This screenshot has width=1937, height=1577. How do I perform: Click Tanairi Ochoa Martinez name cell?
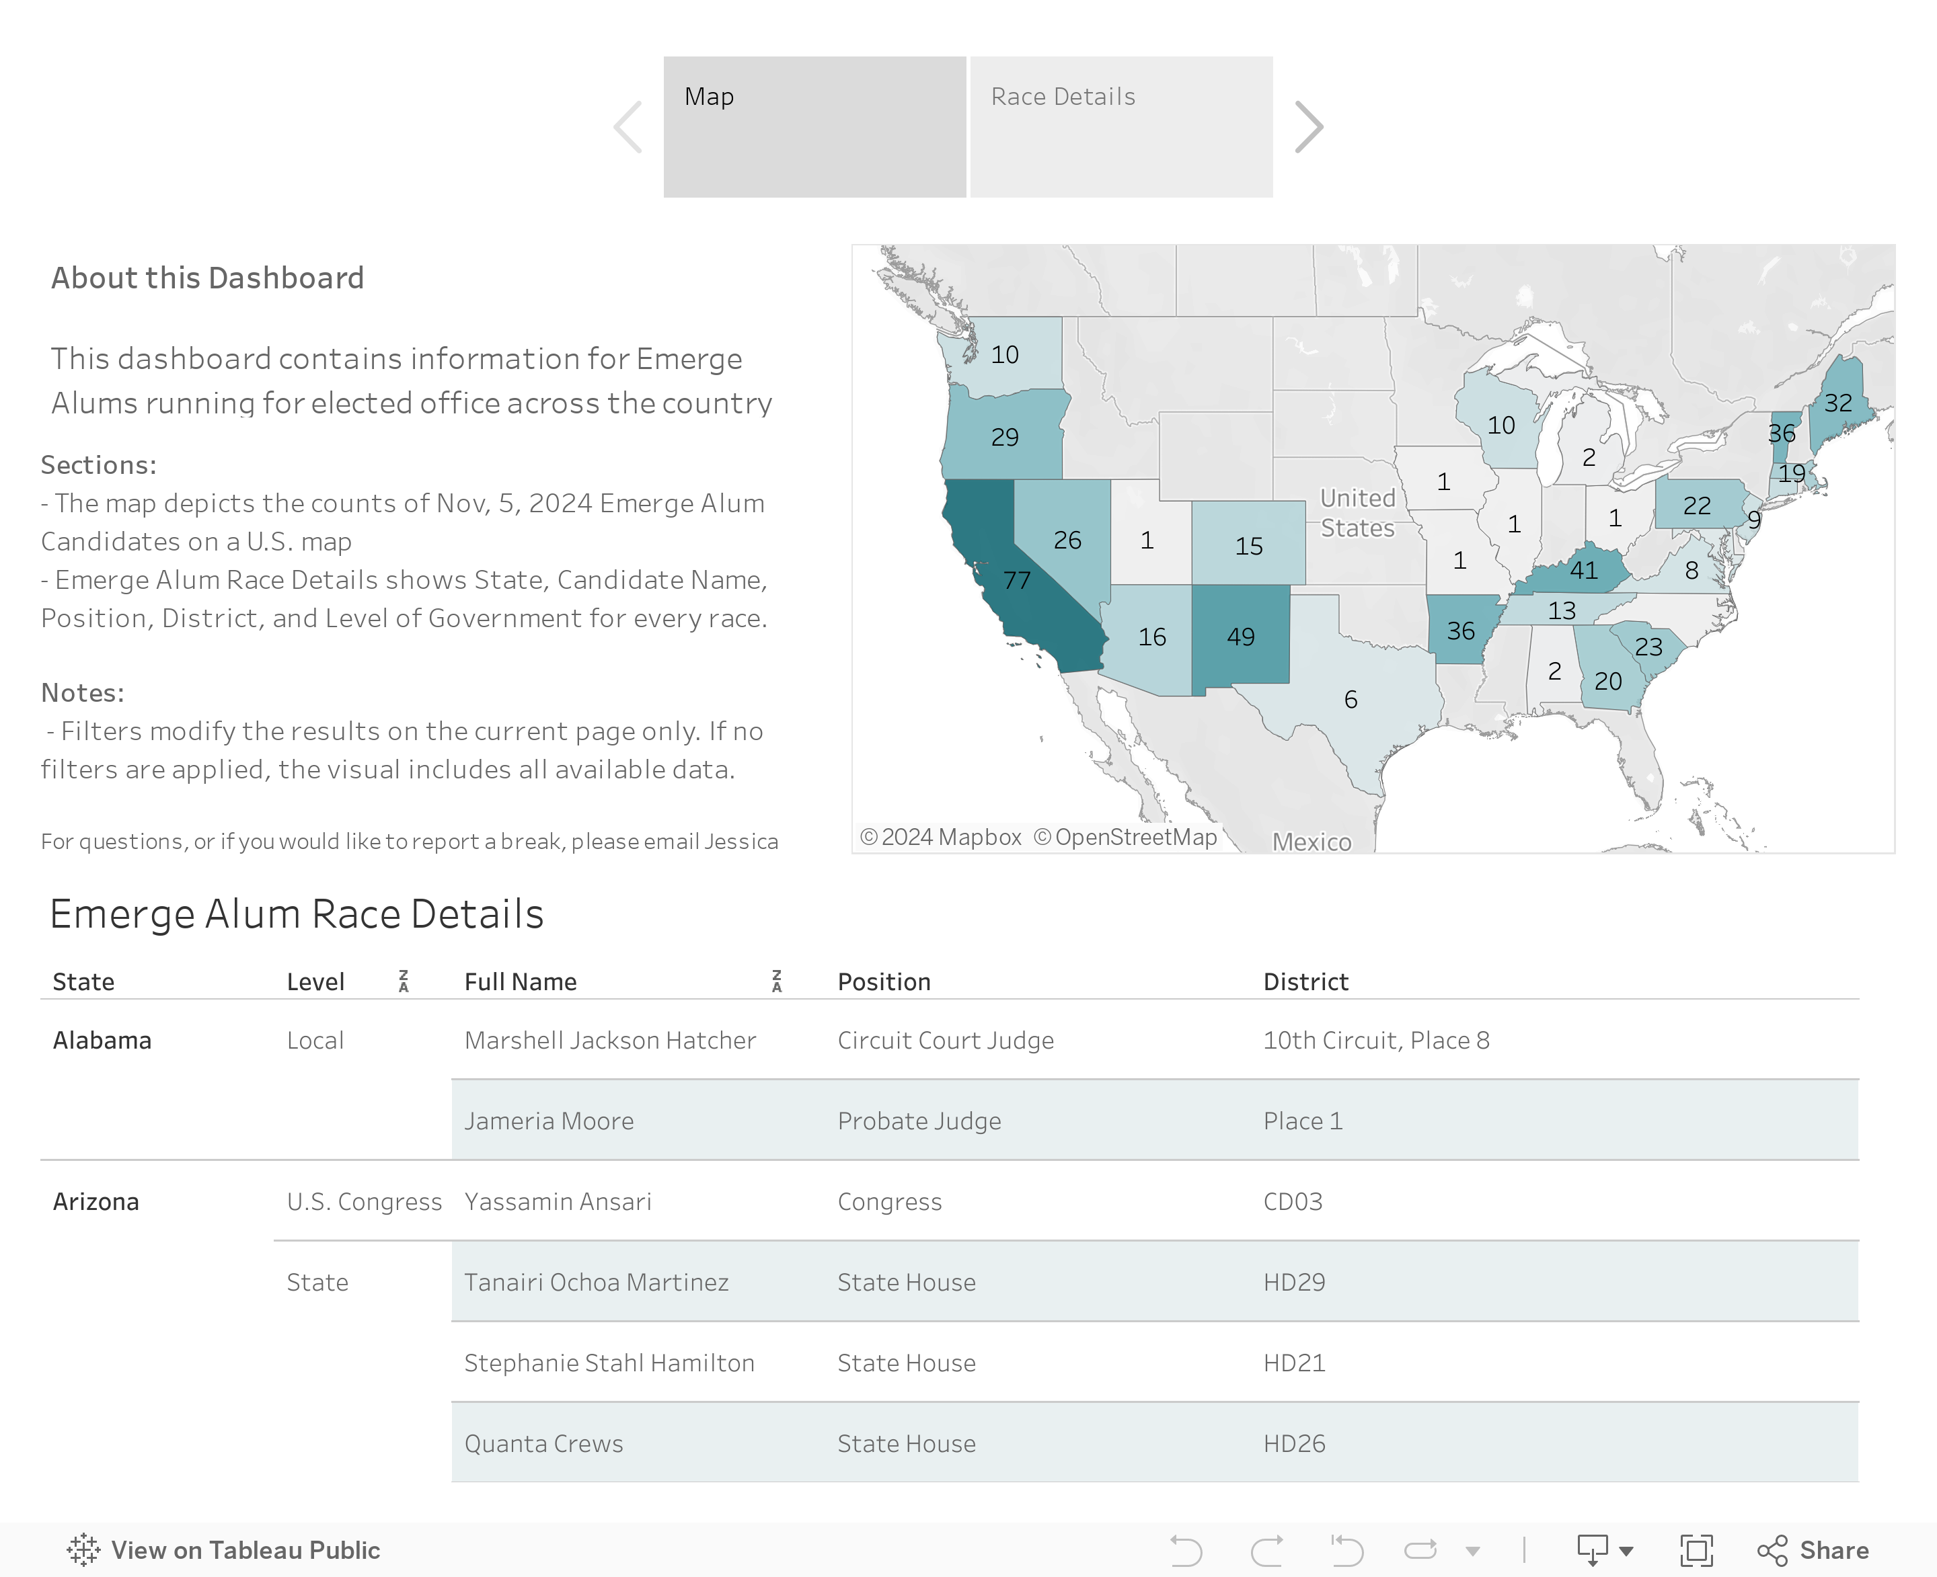pos(597,1282)
